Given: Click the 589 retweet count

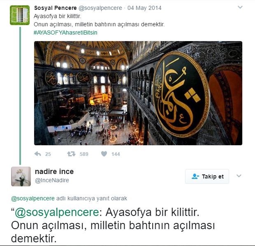Looking at the screenshot, I should pos(84,154).
